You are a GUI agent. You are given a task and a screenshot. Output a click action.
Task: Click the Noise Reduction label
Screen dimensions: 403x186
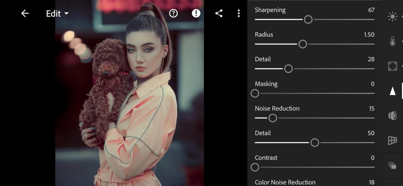pyautogui.click(x=277, y=109)
